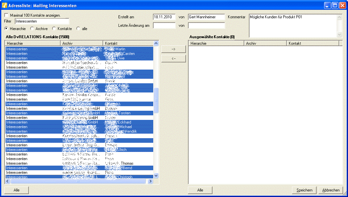Click the contact list's horizontal scrollbar thumb
This screenshot has height=197, width=348.
click(x=78, y=181)
